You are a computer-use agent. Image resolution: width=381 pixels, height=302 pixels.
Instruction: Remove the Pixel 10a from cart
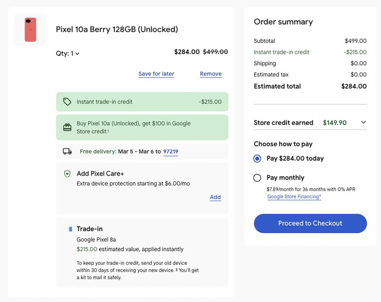coord(210,73)
